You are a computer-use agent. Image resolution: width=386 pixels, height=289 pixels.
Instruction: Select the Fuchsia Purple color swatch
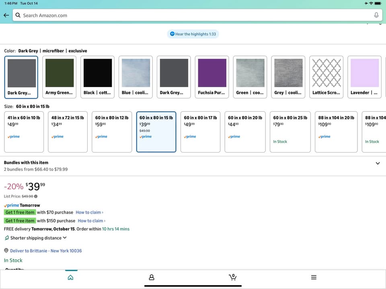[x=212, y=77]
